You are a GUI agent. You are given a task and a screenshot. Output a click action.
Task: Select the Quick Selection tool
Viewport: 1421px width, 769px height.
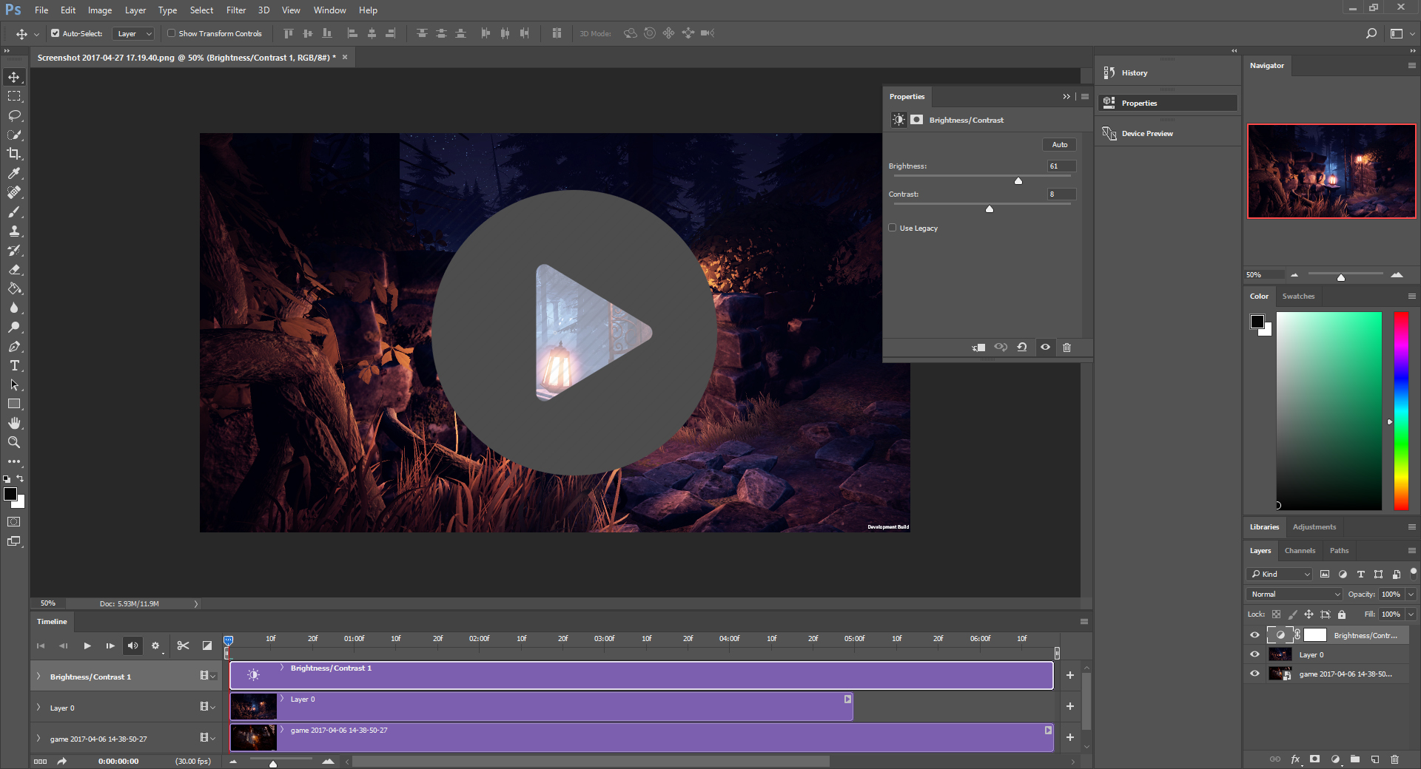(x=14, y=135)
